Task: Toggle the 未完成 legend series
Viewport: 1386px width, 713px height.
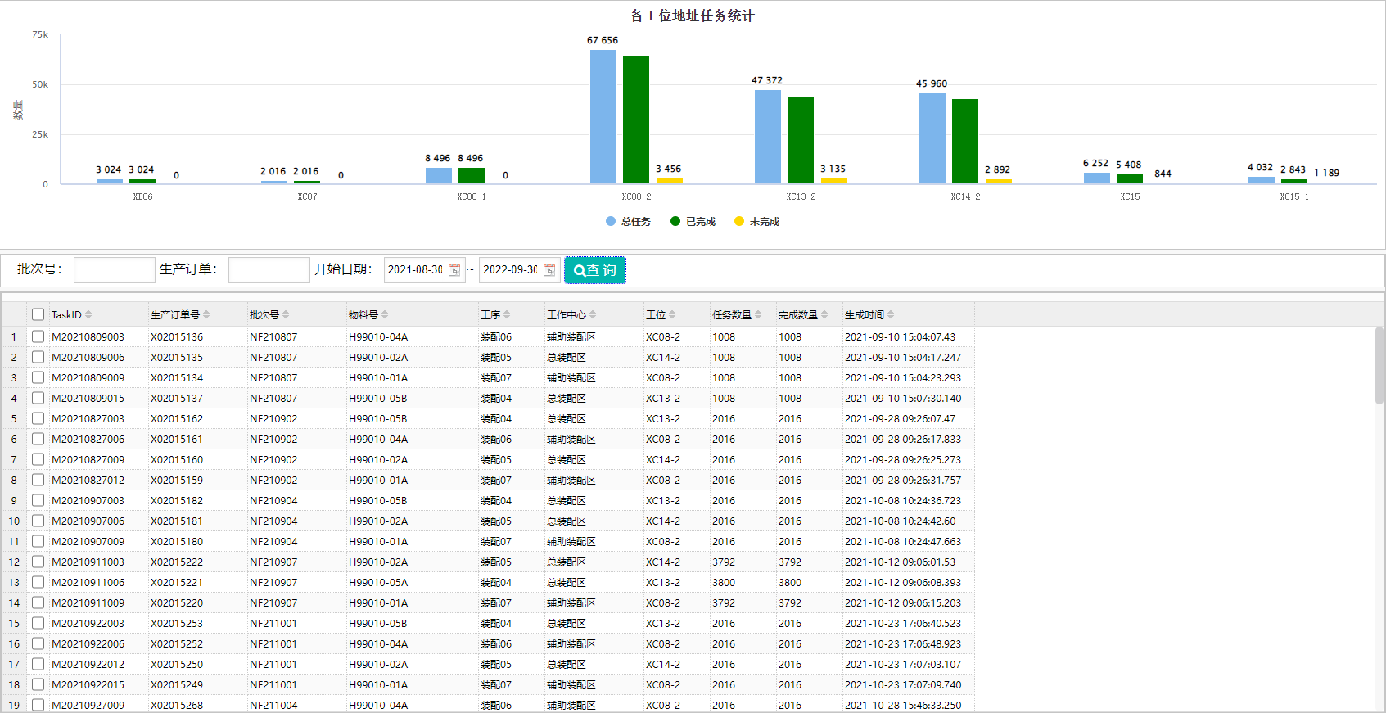Action: pyautogui.click(x=756, y=222)
